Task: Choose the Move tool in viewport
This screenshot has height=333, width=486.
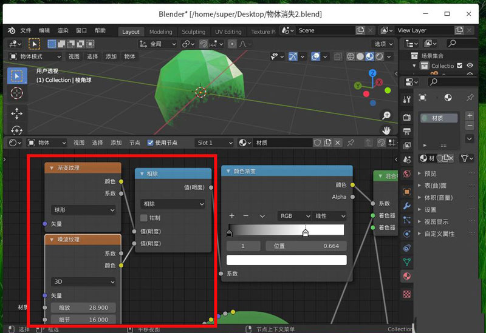Action: [17, 113]
